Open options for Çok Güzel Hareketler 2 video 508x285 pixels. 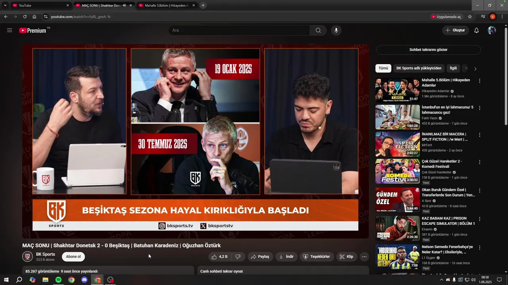(x=479, y=162)
